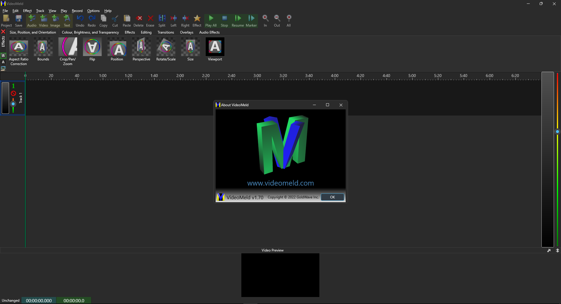Open the Record menu
The width and height of the screenshot is (561, 304).
tap(77, 11)
